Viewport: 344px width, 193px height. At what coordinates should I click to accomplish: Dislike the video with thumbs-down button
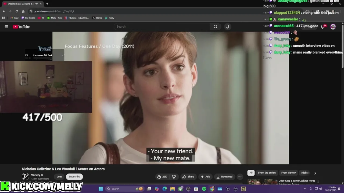[x=174, y=177]
